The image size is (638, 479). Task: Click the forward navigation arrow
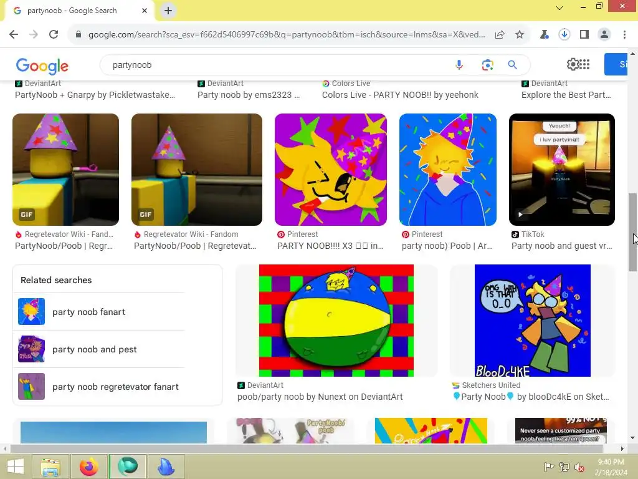(34, 35)
